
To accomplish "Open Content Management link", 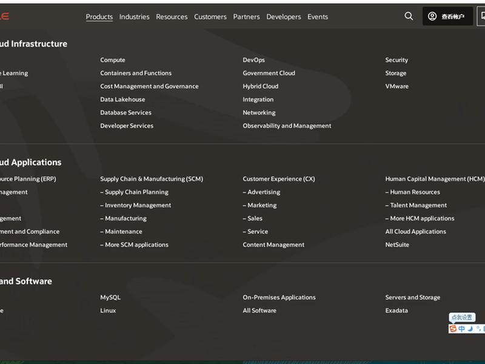I will 273,245.
